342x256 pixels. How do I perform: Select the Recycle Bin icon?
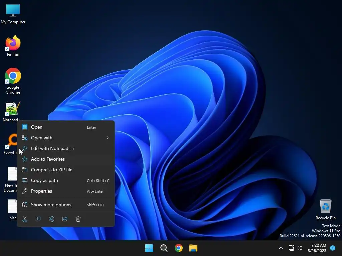coord(325,209)
